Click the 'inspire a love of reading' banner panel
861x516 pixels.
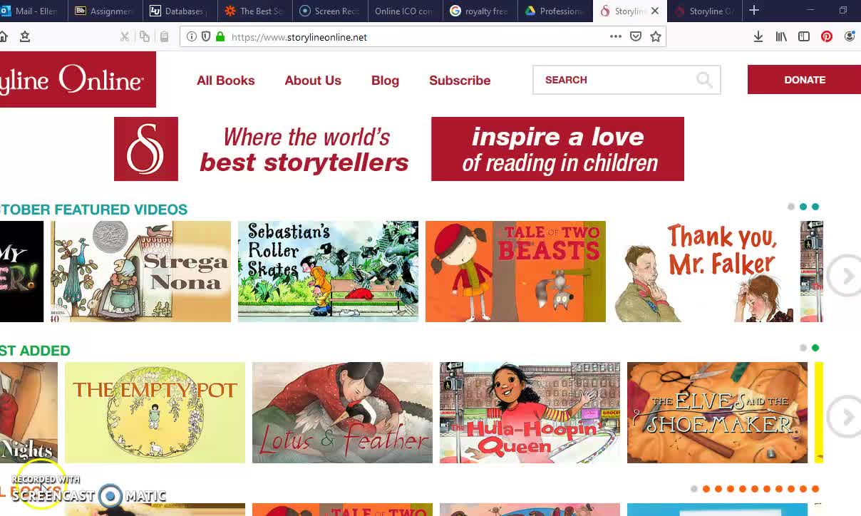[x=557, y=149]
